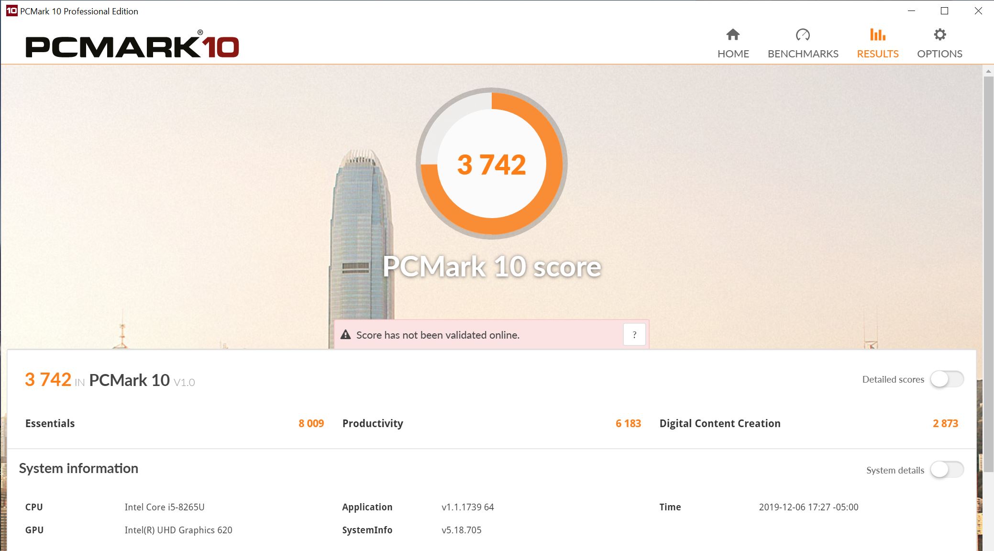The image size is (994, 551).
Task: Enable the Detailed scores toggle
Action: [x=946, y=379]
